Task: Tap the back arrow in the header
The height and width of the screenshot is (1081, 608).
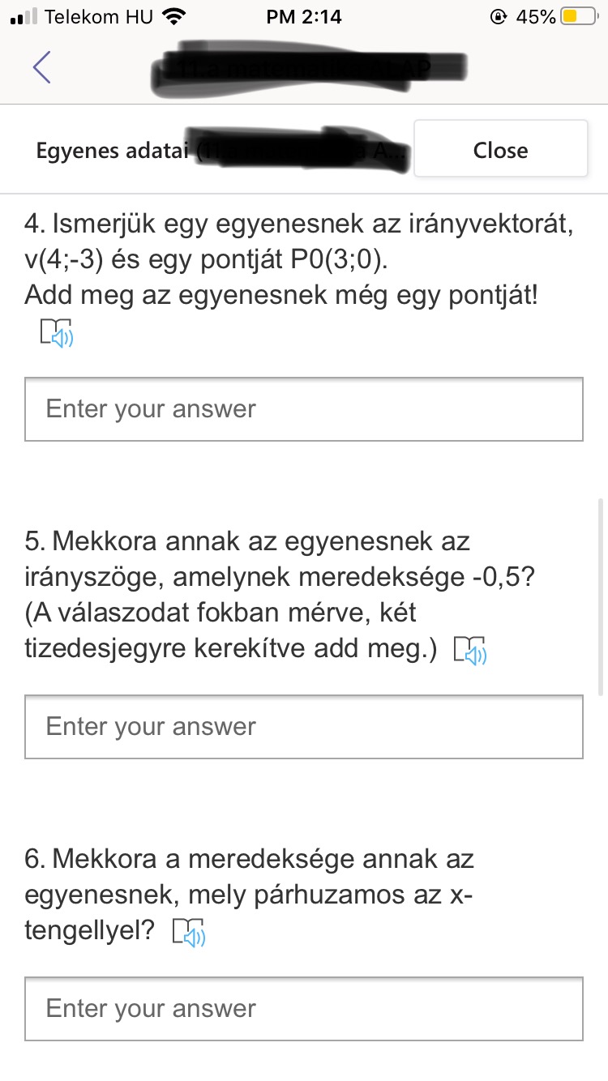Action: point(42,66)
